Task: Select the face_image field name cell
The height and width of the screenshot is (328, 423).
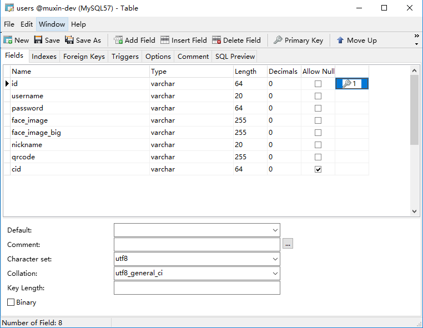Action: pyautogui.click(x=80, y=120)
